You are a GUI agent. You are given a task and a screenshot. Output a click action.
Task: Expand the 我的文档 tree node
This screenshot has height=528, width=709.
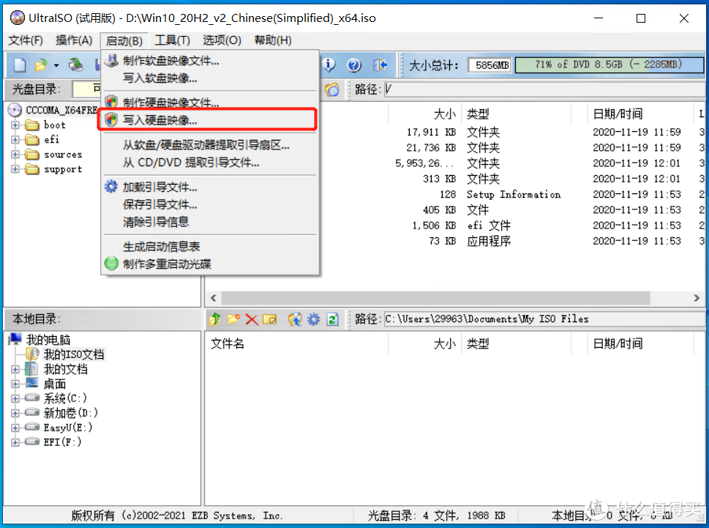coord(15,370)
